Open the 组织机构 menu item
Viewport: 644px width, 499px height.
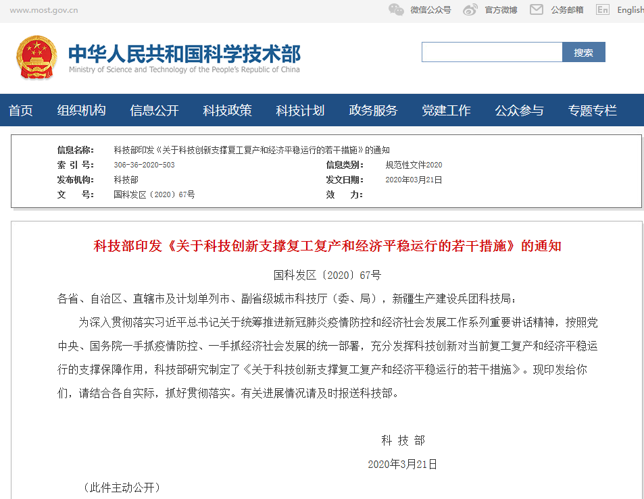click(x=81, y=110)
